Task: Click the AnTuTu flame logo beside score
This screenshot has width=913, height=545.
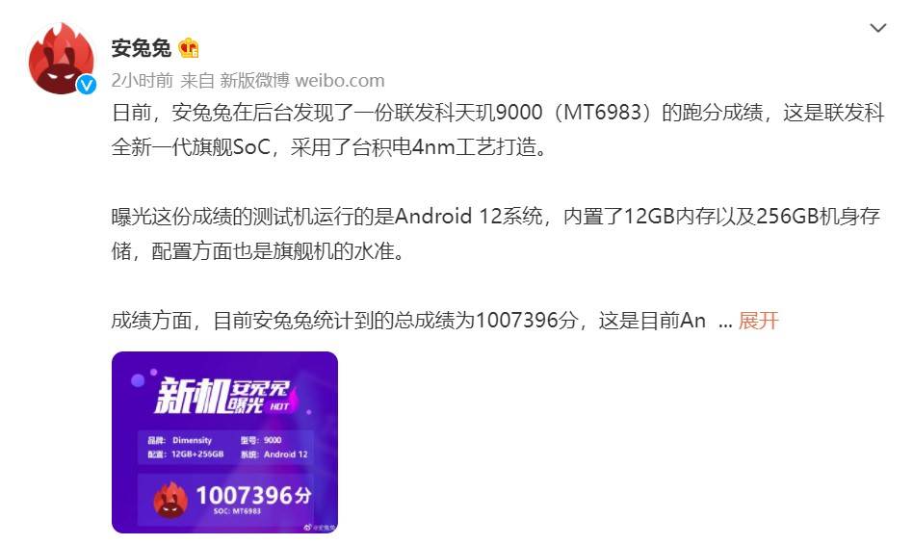Action: (170, 500)
